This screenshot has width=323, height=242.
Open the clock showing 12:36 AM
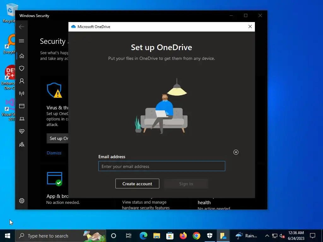pos(296,236)
